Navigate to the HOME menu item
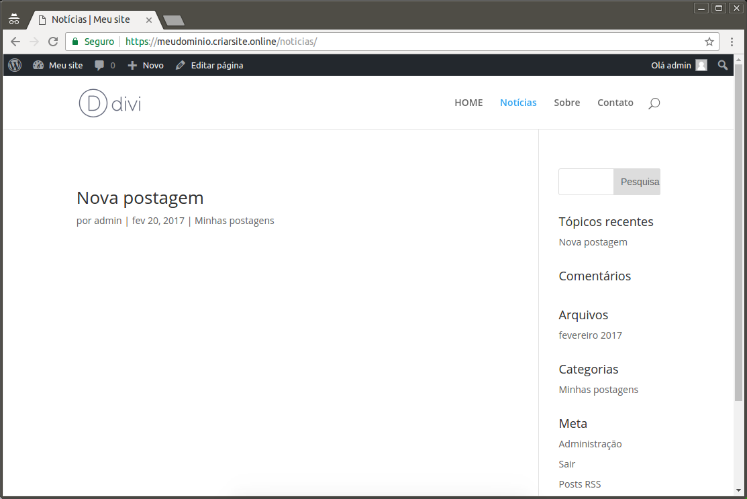747x499 pixels. tap(468, 103)
